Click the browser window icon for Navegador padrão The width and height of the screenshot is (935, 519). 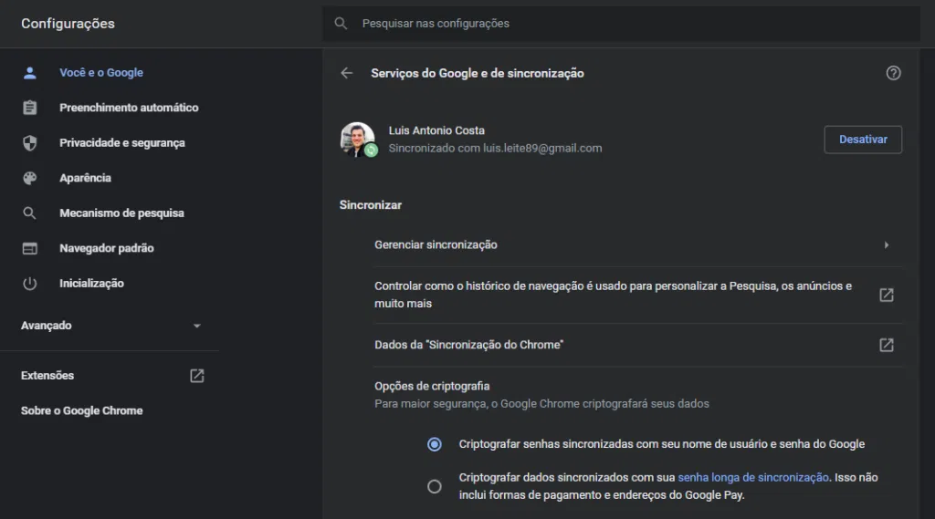(30, 248)
